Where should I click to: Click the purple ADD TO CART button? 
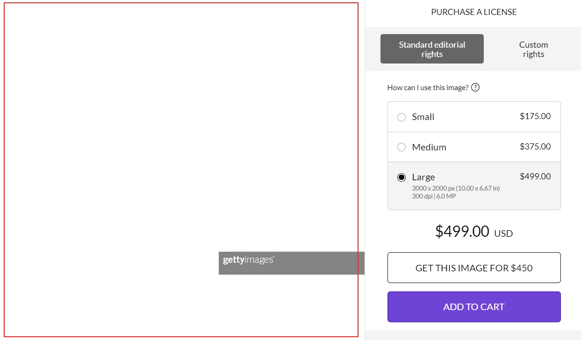pyautogui.click(x=474, y=307)
